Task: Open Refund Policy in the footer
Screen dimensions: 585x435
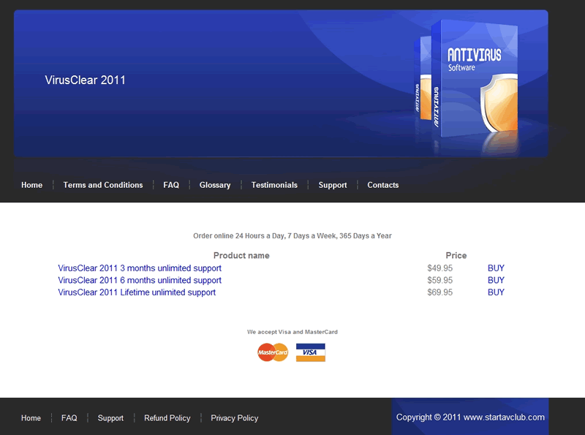Action: point(167,418)
